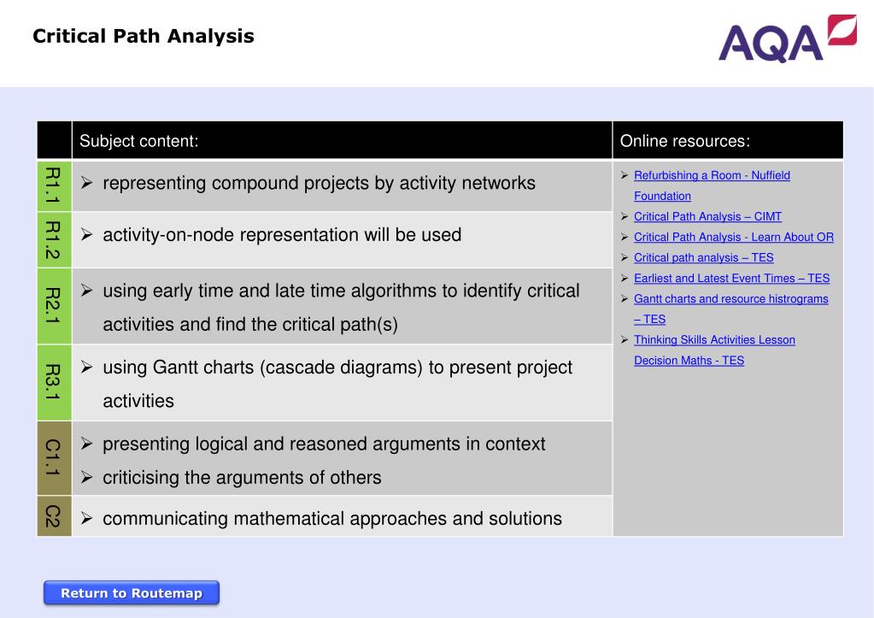Click the Gantt charts cascade diagrams text
The width and height of the screenshot is (874, 618).
[x=337, y=368]
